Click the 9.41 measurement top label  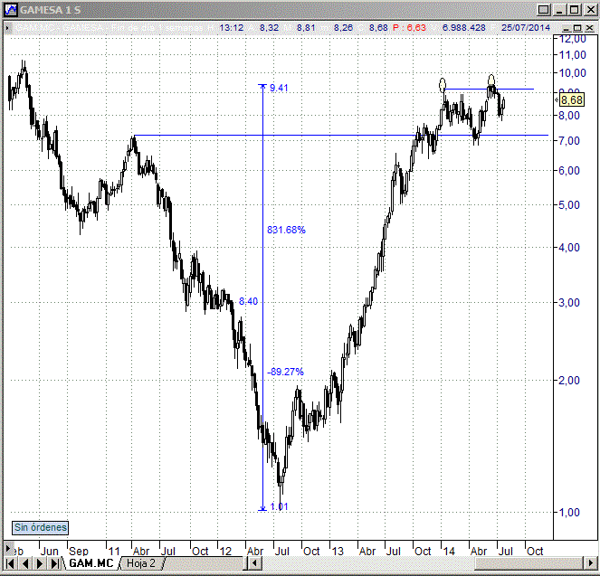(x=279, y=88)
